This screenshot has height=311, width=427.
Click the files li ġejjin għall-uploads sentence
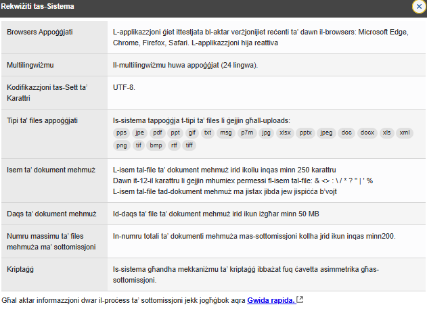coord(202,120)
